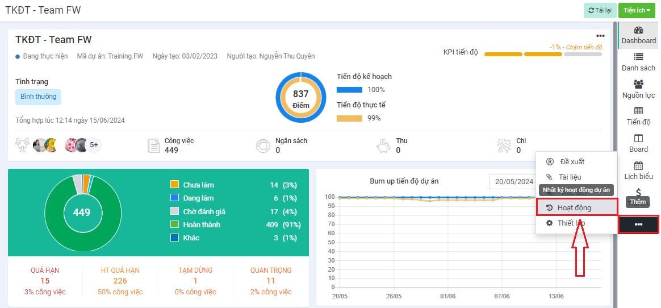Expand the Tiện ích dropdown

coord(637,10)
